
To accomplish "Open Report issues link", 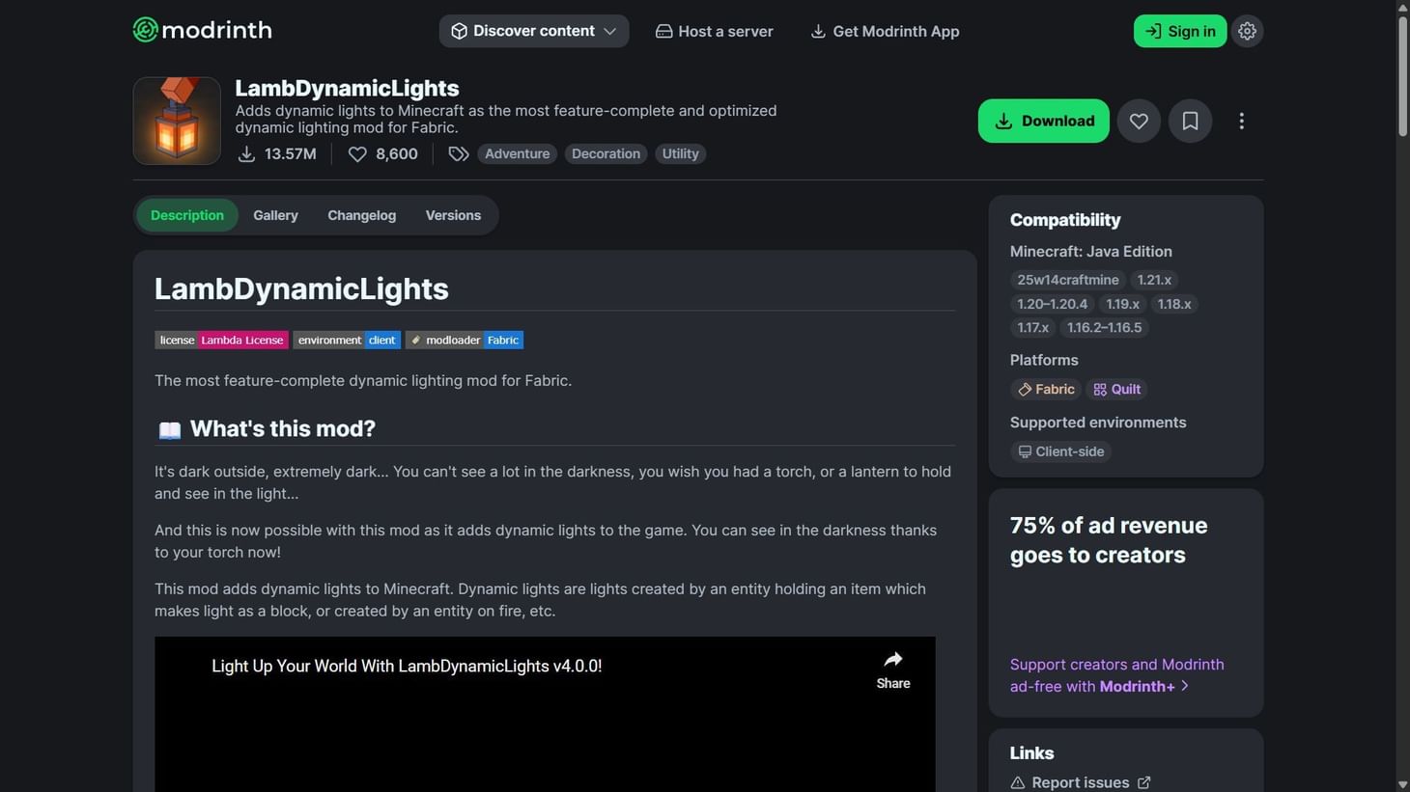I will (1080, 782).
